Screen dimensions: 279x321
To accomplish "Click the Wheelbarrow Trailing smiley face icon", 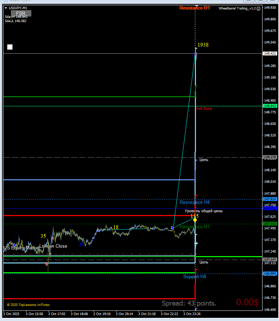I will point(259,9).
